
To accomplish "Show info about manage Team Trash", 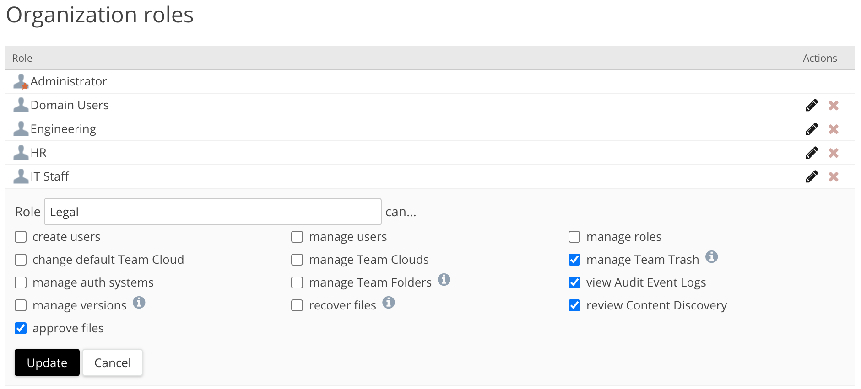I will pos(711,257).
